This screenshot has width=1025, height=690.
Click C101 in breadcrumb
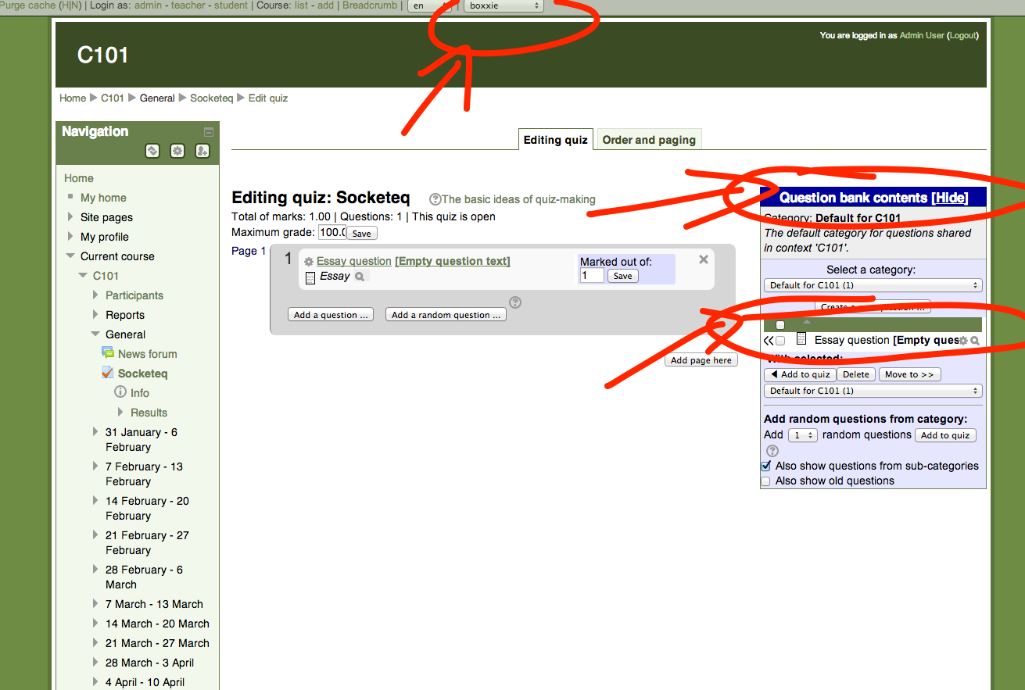(113, 98)
